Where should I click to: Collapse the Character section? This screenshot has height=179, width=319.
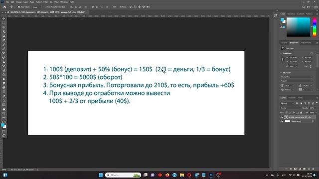pos(281,73)
